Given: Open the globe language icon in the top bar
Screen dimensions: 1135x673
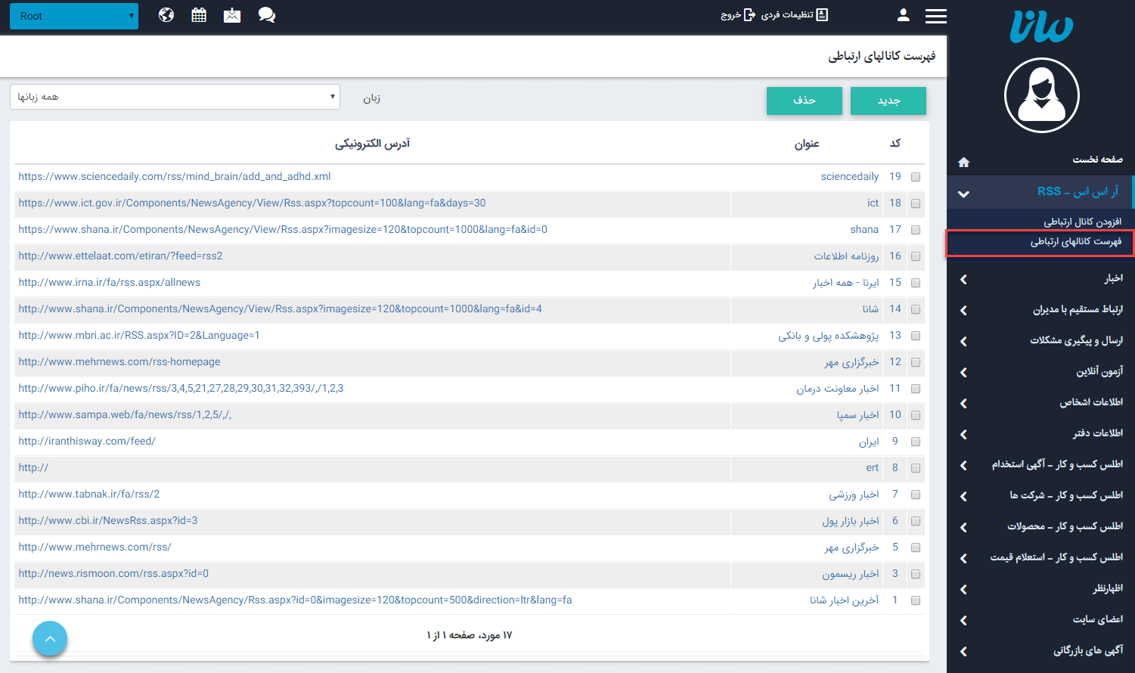Looking at the screenshot, I should tap(166, 14).
